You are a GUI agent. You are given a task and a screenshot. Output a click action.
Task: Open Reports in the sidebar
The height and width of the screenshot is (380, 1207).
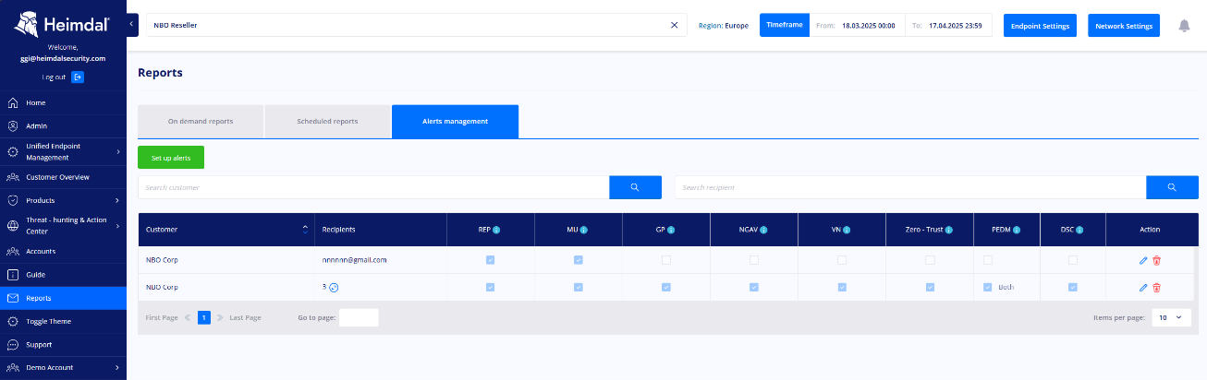click(63, 298)
